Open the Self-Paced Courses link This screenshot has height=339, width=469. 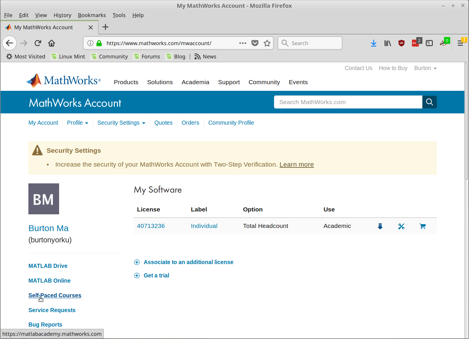[55, 295]
